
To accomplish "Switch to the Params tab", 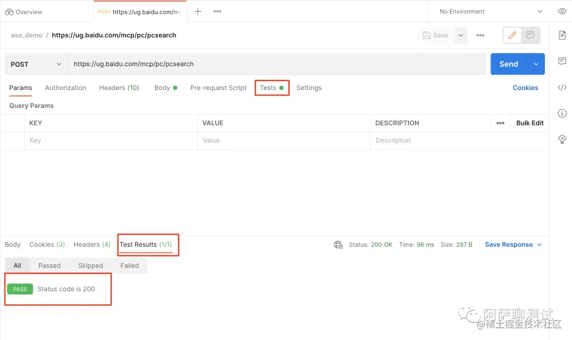I will [x=21, y=88].
